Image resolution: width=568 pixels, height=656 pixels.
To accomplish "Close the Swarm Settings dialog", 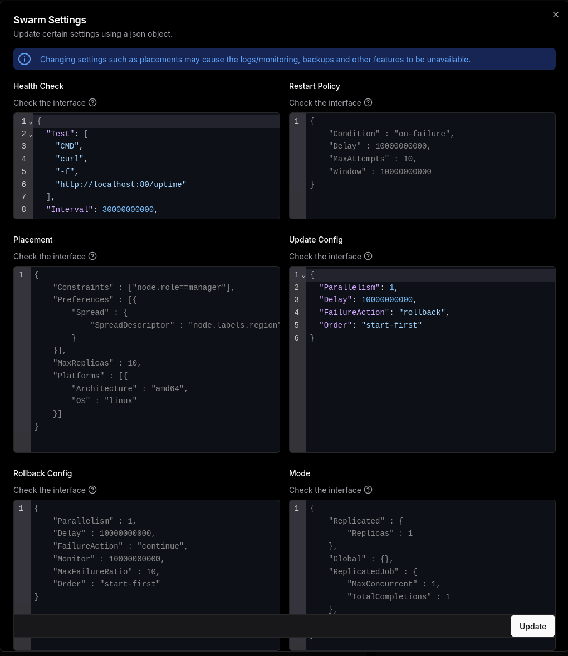I will (x=555, y=15).
